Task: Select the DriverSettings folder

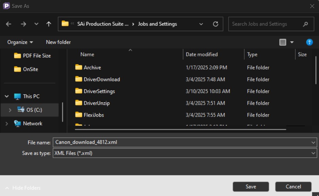Action: click(x=99, y=91)
